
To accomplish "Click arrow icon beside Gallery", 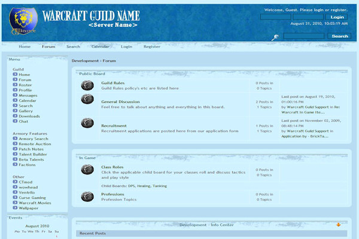I will 15,111.
